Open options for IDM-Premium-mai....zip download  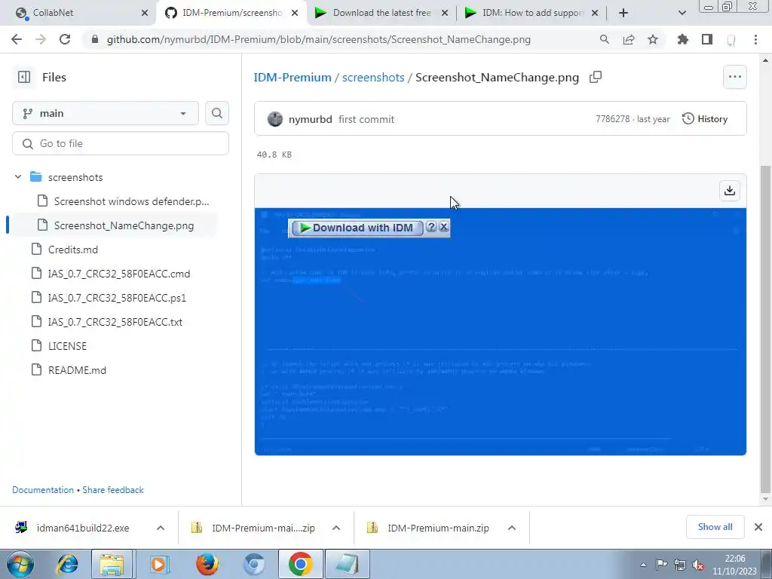(336, 528)
